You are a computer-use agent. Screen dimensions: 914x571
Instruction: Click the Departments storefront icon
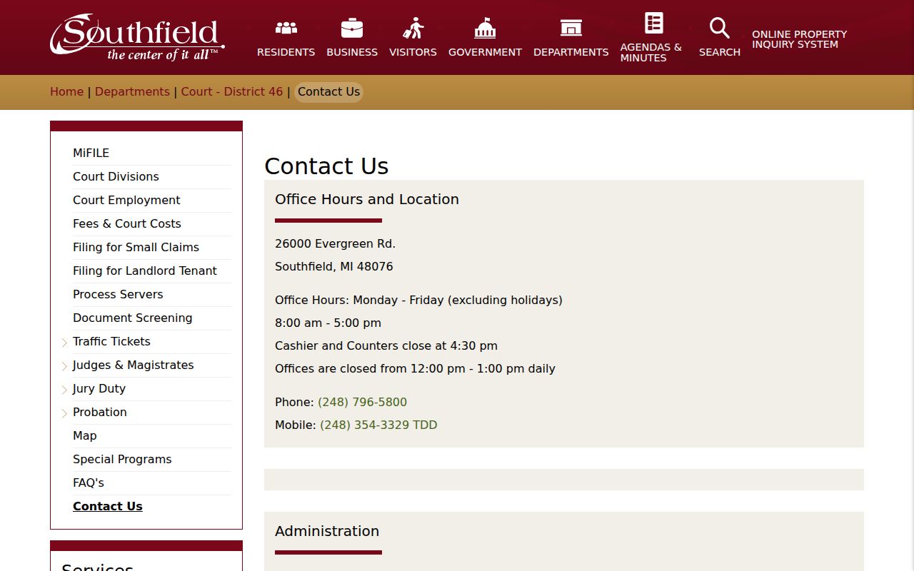coord(571,28)
